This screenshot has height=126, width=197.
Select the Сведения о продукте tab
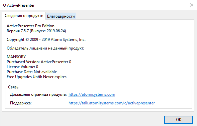24,16
